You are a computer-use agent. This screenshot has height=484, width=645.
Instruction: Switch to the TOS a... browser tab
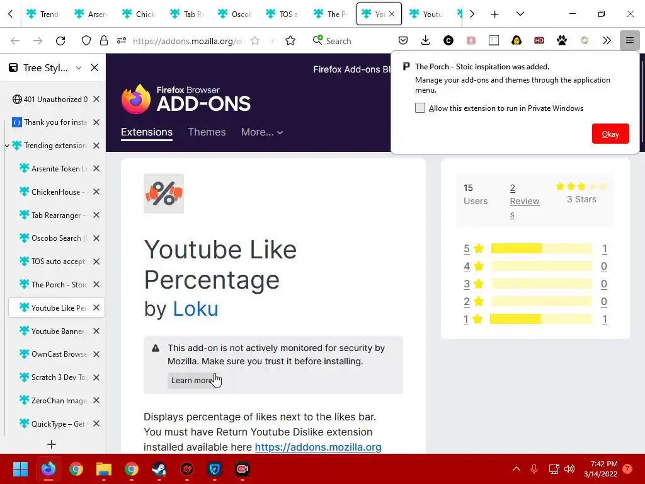point(283,14)
